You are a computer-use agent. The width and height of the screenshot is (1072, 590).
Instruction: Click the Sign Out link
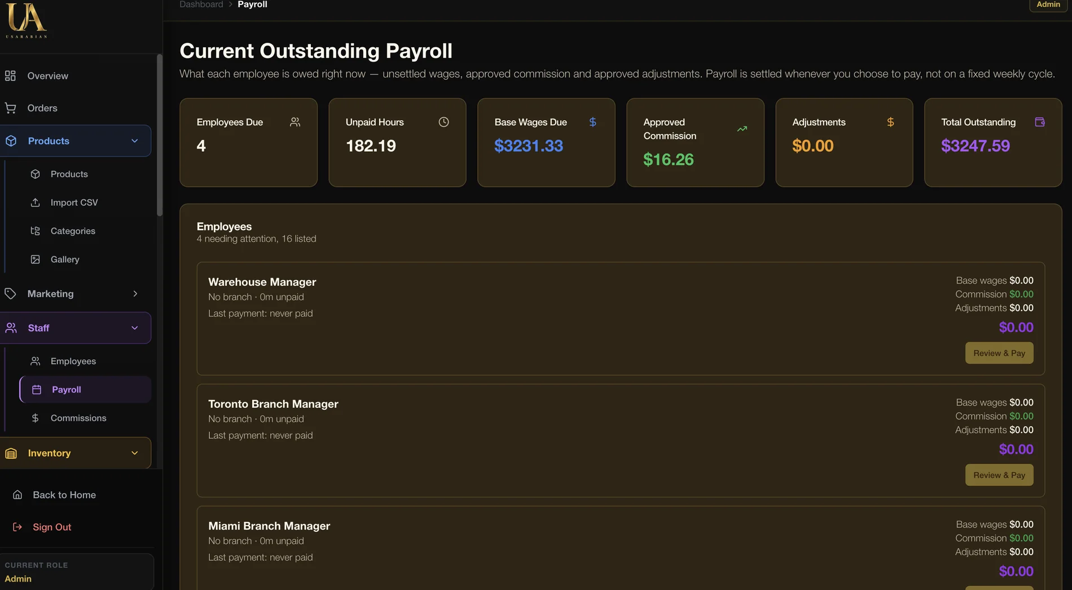click(52, 527)
